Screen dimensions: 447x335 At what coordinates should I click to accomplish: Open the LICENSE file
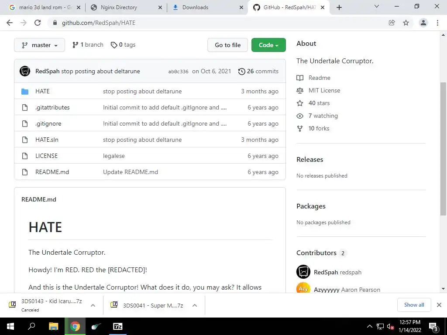click(46, 156)
